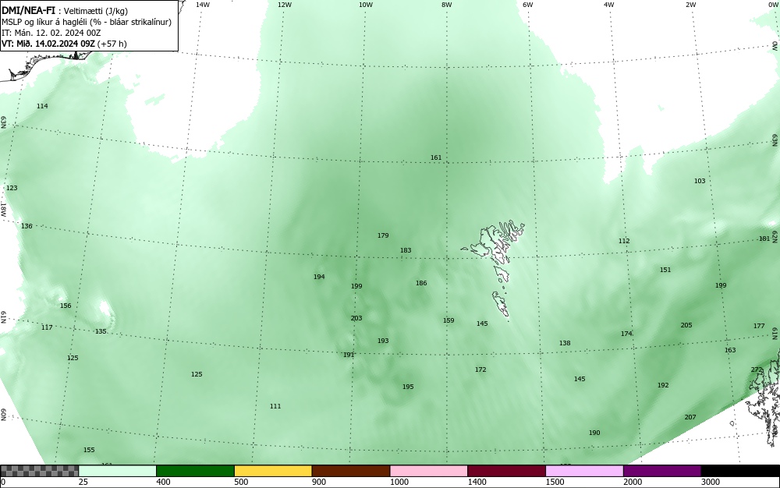Click the 10W longitude label
The width and height of the screenshot is (780, 488).
(366, 5)
